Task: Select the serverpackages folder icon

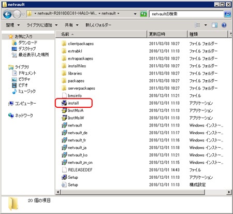Action: click(64, 88)
